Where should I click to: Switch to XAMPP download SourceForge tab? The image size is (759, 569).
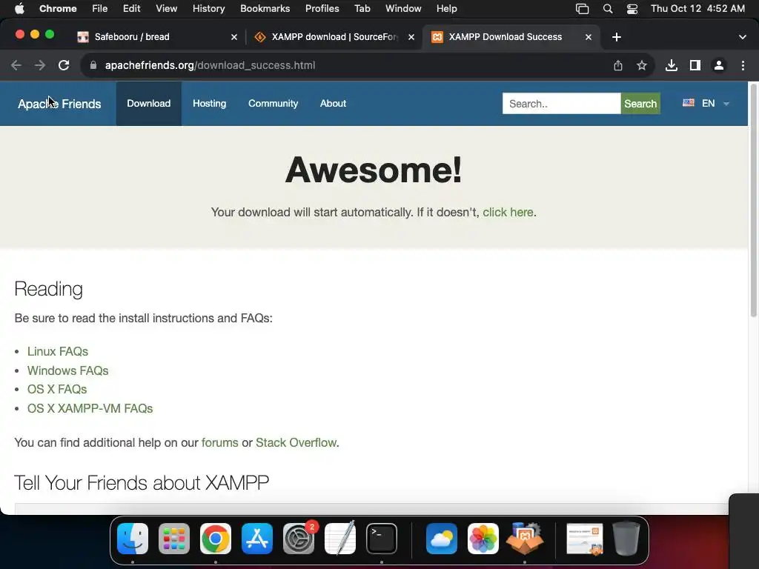coord(334,37)
